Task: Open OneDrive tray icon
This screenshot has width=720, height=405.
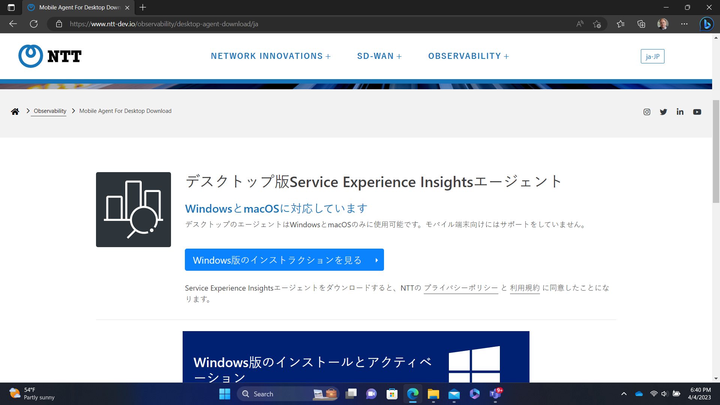Action: pos(639,394)
